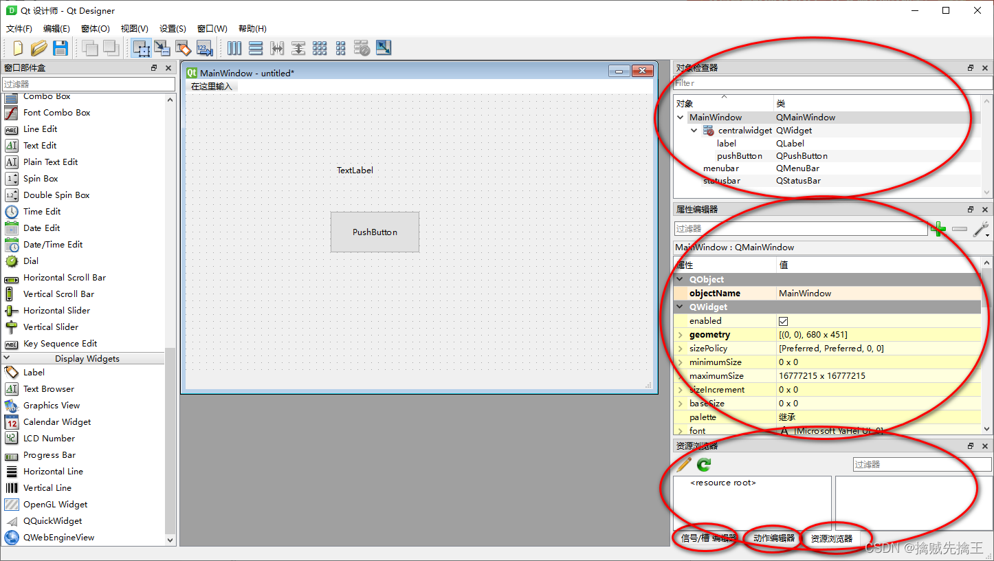Float the 对象检查器 panel
This screenshot has width=994, height=561.
971,68
